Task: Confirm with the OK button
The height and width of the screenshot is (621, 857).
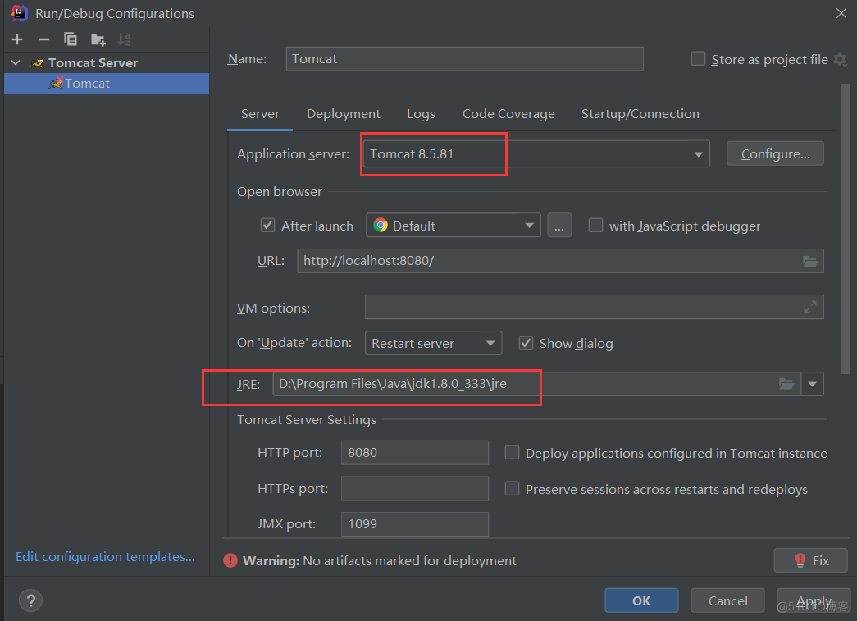Action: (x=641, y=600)
